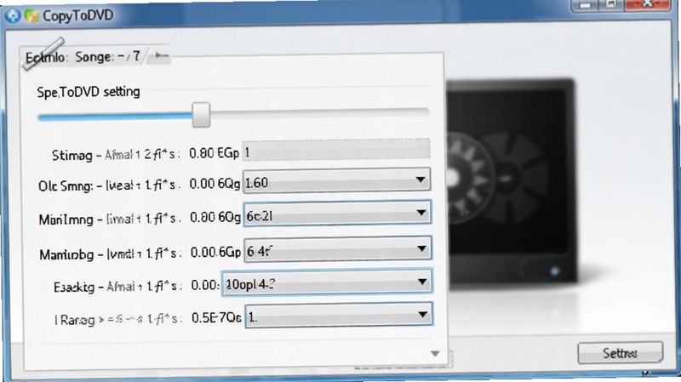Open the Olc Smng dropdown showing 1.60

pos(336,181)
